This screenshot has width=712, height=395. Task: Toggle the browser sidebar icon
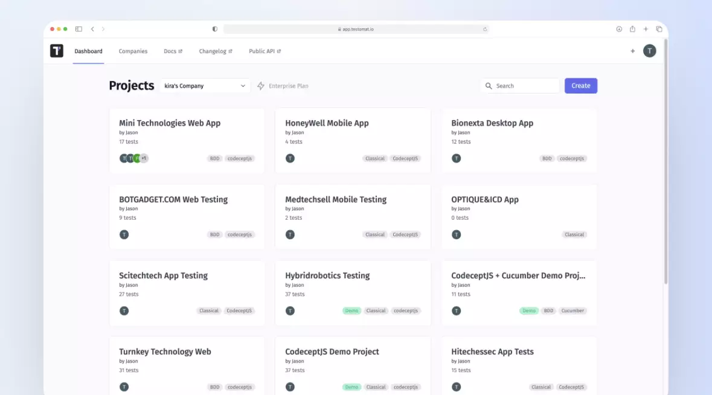coord(78,28)
